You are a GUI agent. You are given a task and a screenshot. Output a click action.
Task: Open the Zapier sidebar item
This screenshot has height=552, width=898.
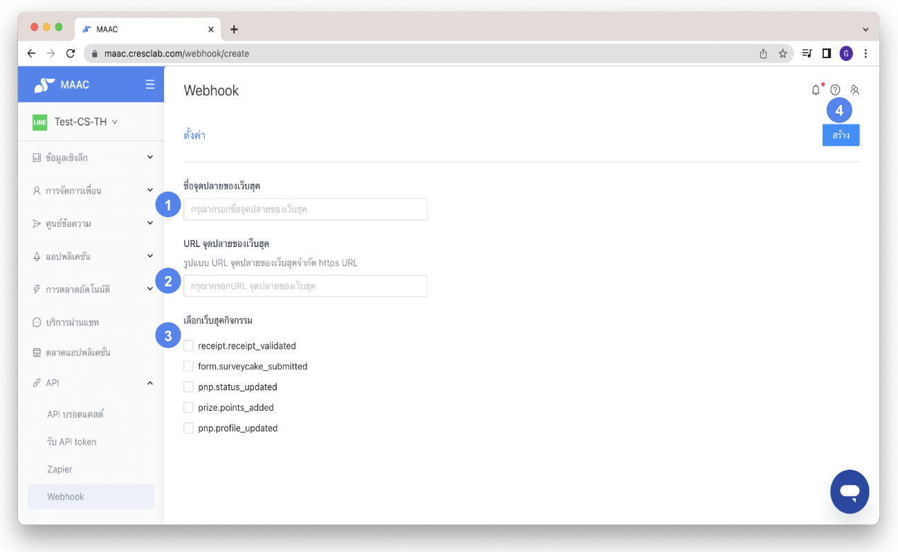[x=60, y=469]
